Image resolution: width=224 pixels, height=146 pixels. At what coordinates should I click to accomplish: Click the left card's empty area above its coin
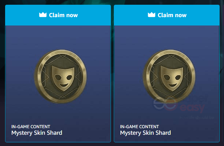[x=58, y=38]
